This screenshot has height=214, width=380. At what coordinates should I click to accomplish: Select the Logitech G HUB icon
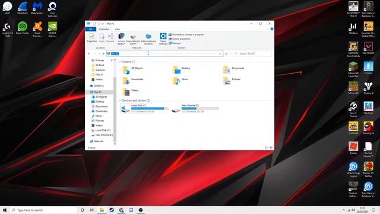tap(7, 30)
